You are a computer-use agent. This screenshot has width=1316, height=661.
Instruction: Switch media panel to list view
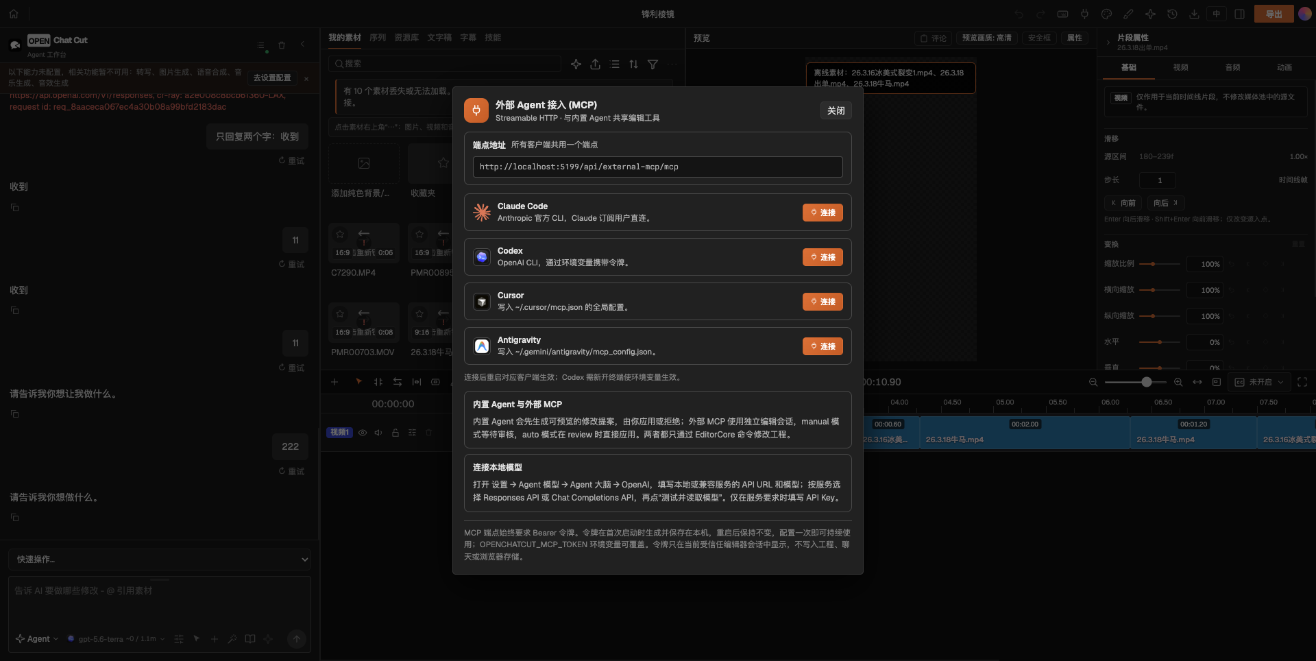[614, 64]
